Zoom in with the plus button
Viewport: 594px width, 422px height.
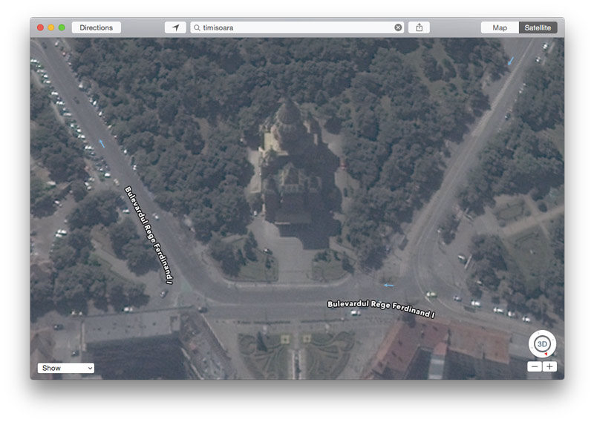(549, 366)
